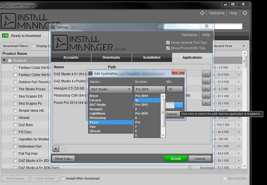Click browse button for DAZ Studio 4.5+ row

click(206, 74)
